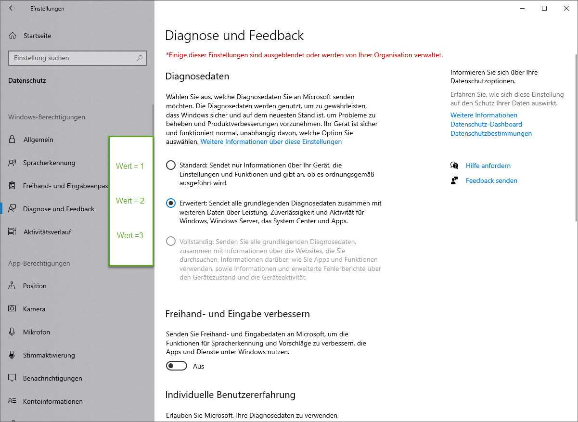Open Stimmaktivierung settings page
Viewport: 578px width, 422px height.
click(49, 355)
